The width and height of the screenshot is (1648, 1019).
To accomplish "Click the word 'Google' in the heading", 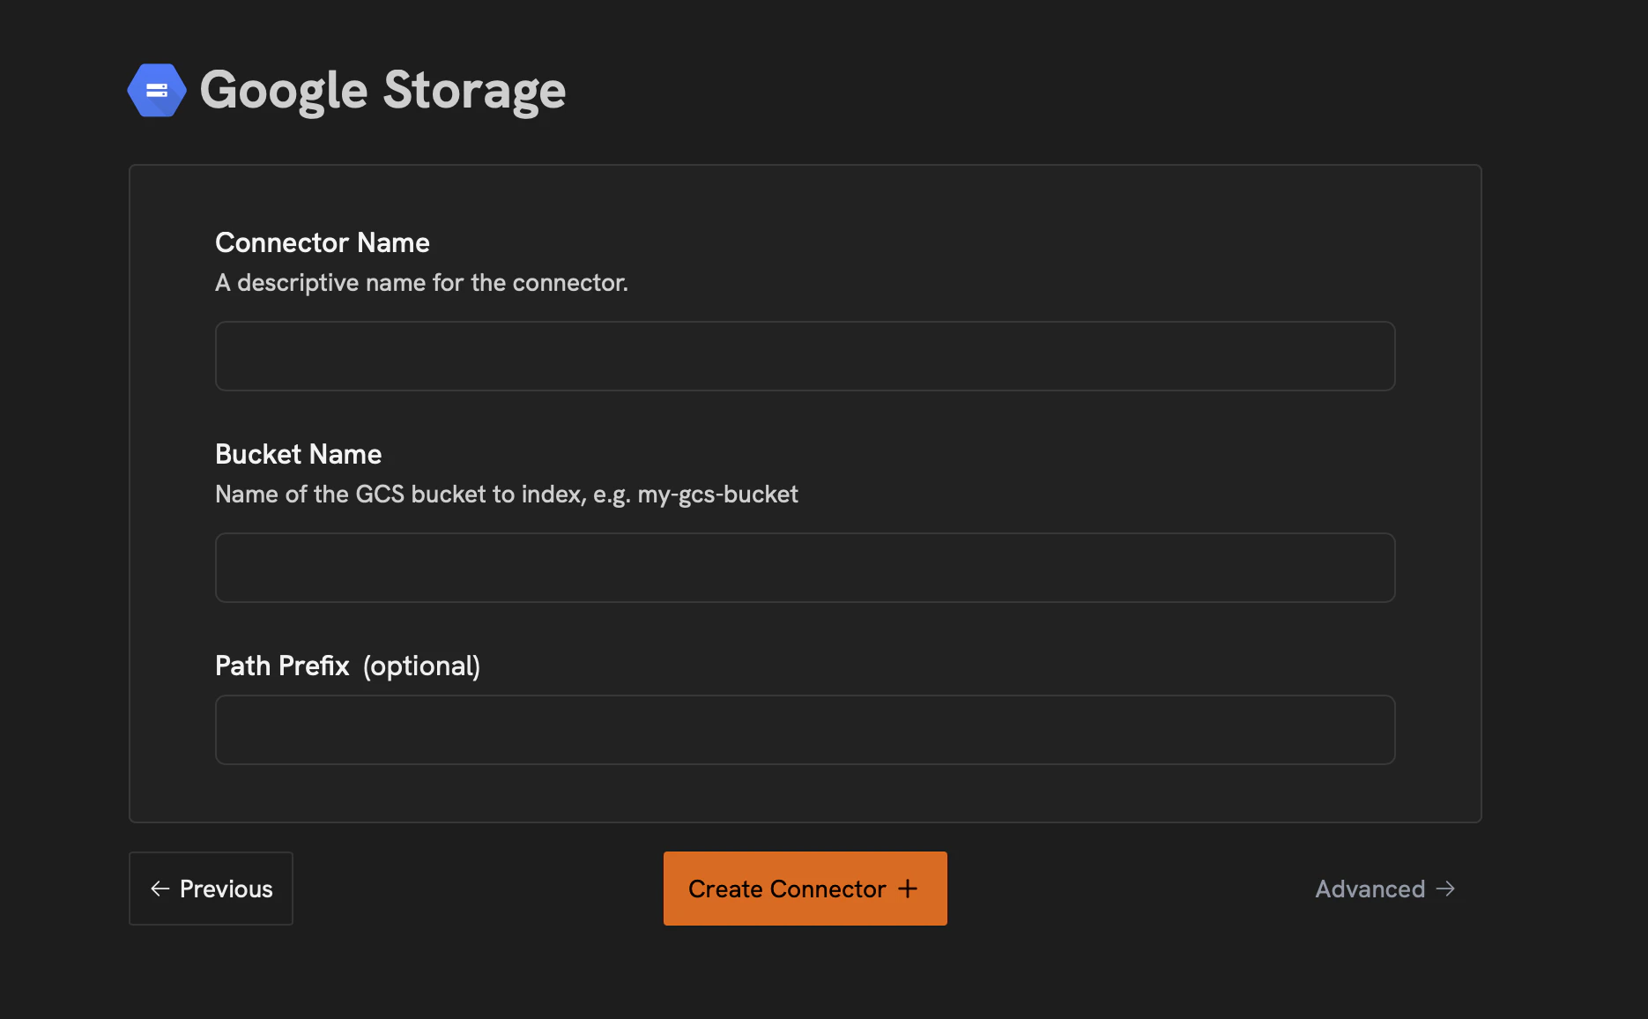I will click(x=284, y=90).
